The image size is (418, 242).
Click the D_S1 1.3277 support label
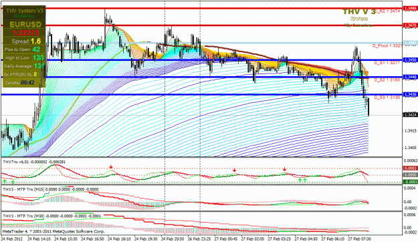click(x=387, y=63)
